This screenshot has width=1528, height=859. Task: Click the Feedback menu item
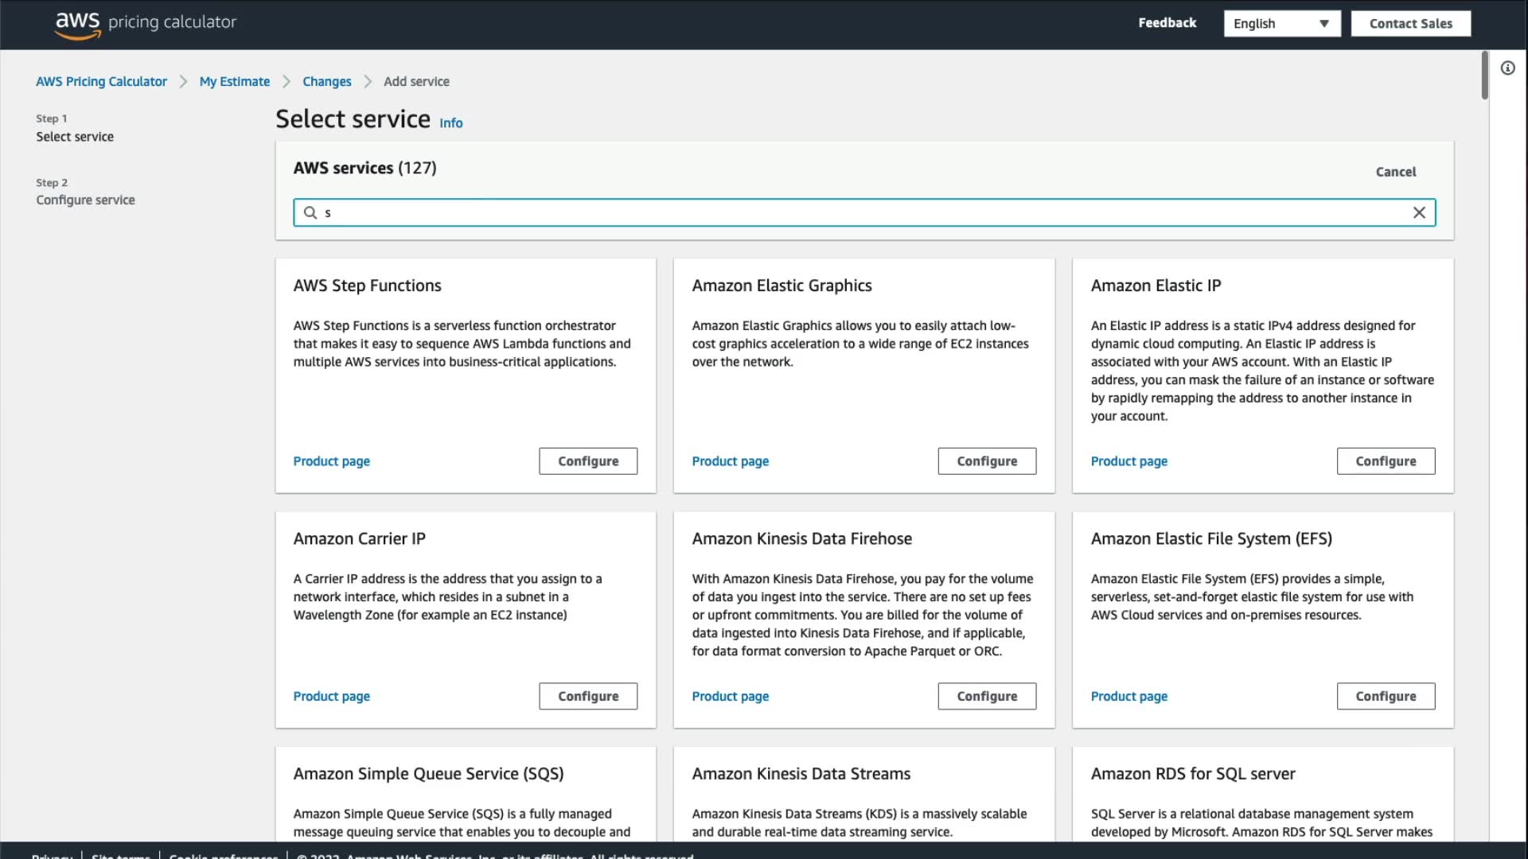tap(1167, 23)
